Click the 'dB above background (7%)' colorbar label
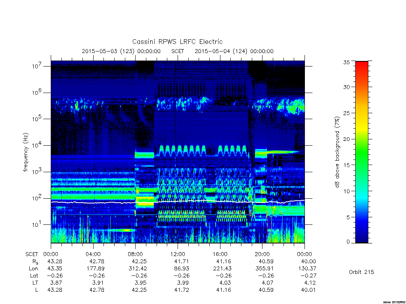This screenshot has height=304, width=406. (x=337, y=152)
